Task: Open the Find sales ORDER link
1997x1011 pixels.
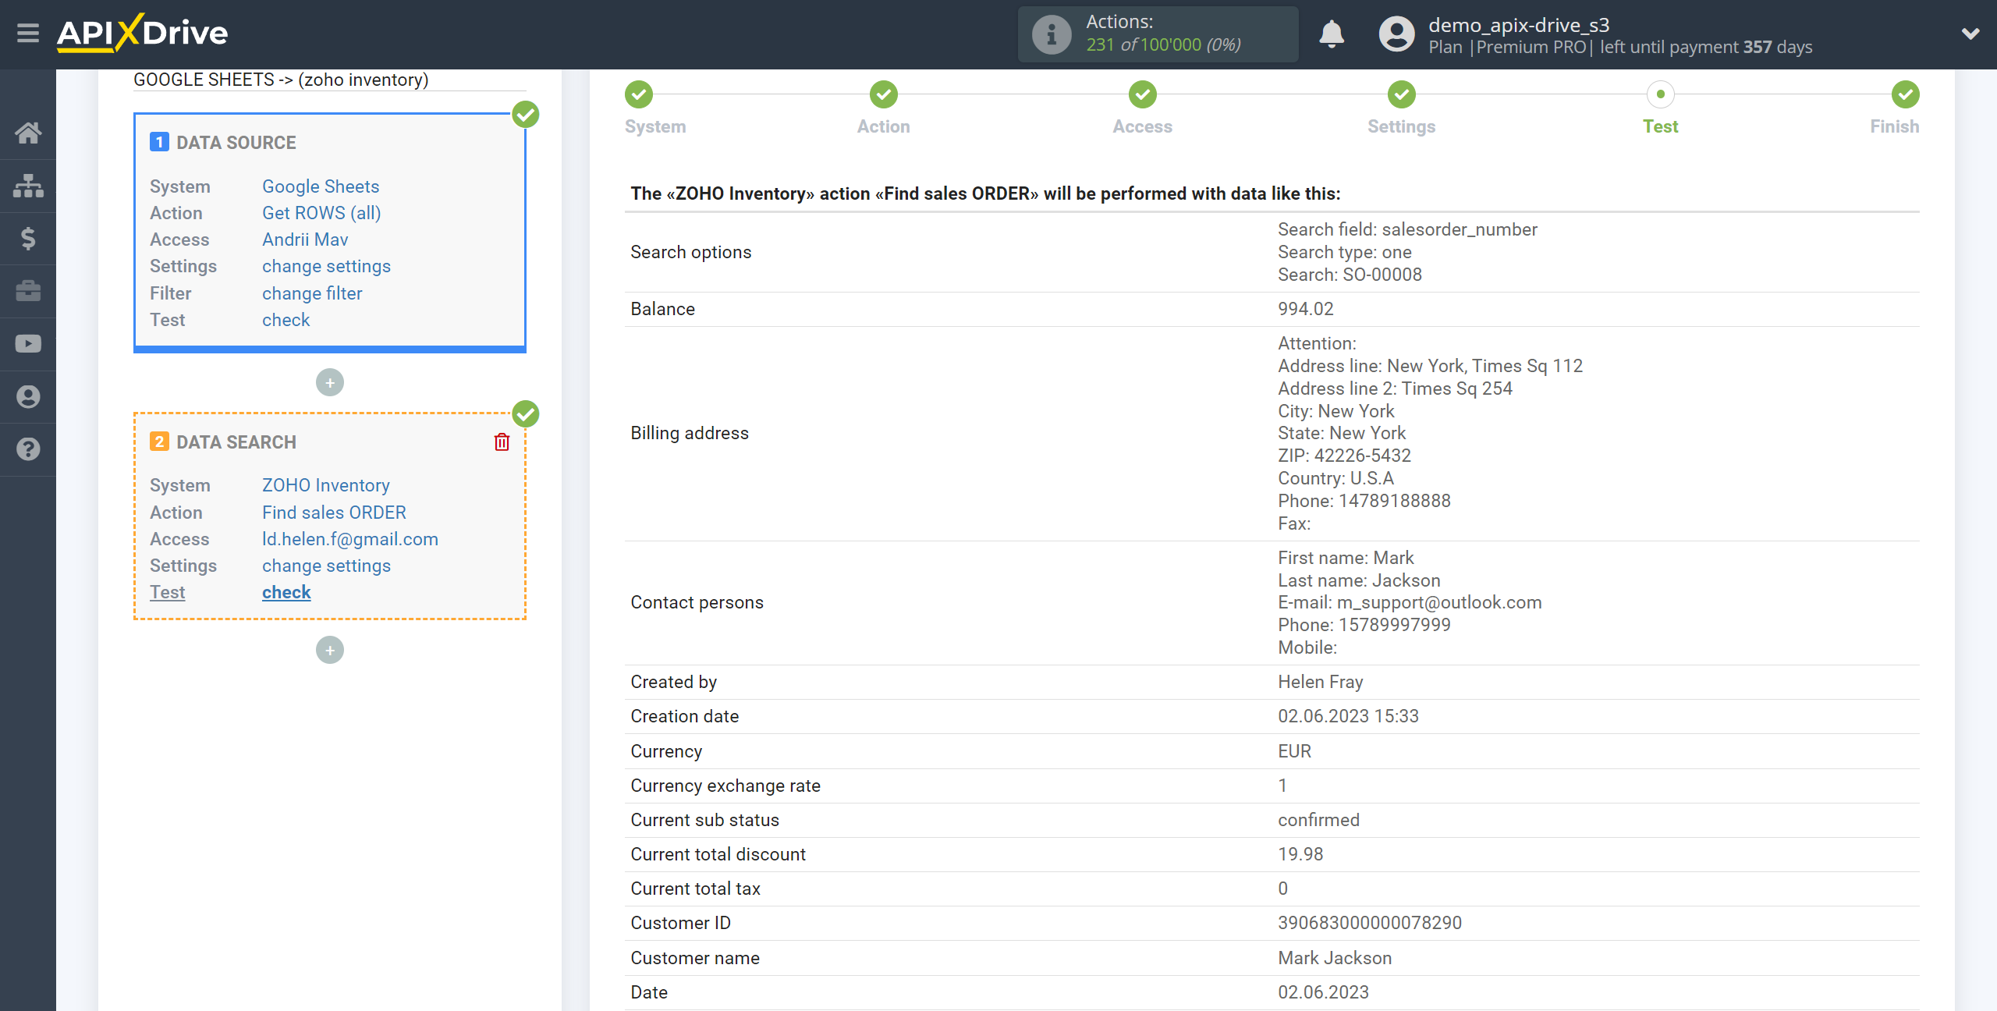Action: click(334, 513)
